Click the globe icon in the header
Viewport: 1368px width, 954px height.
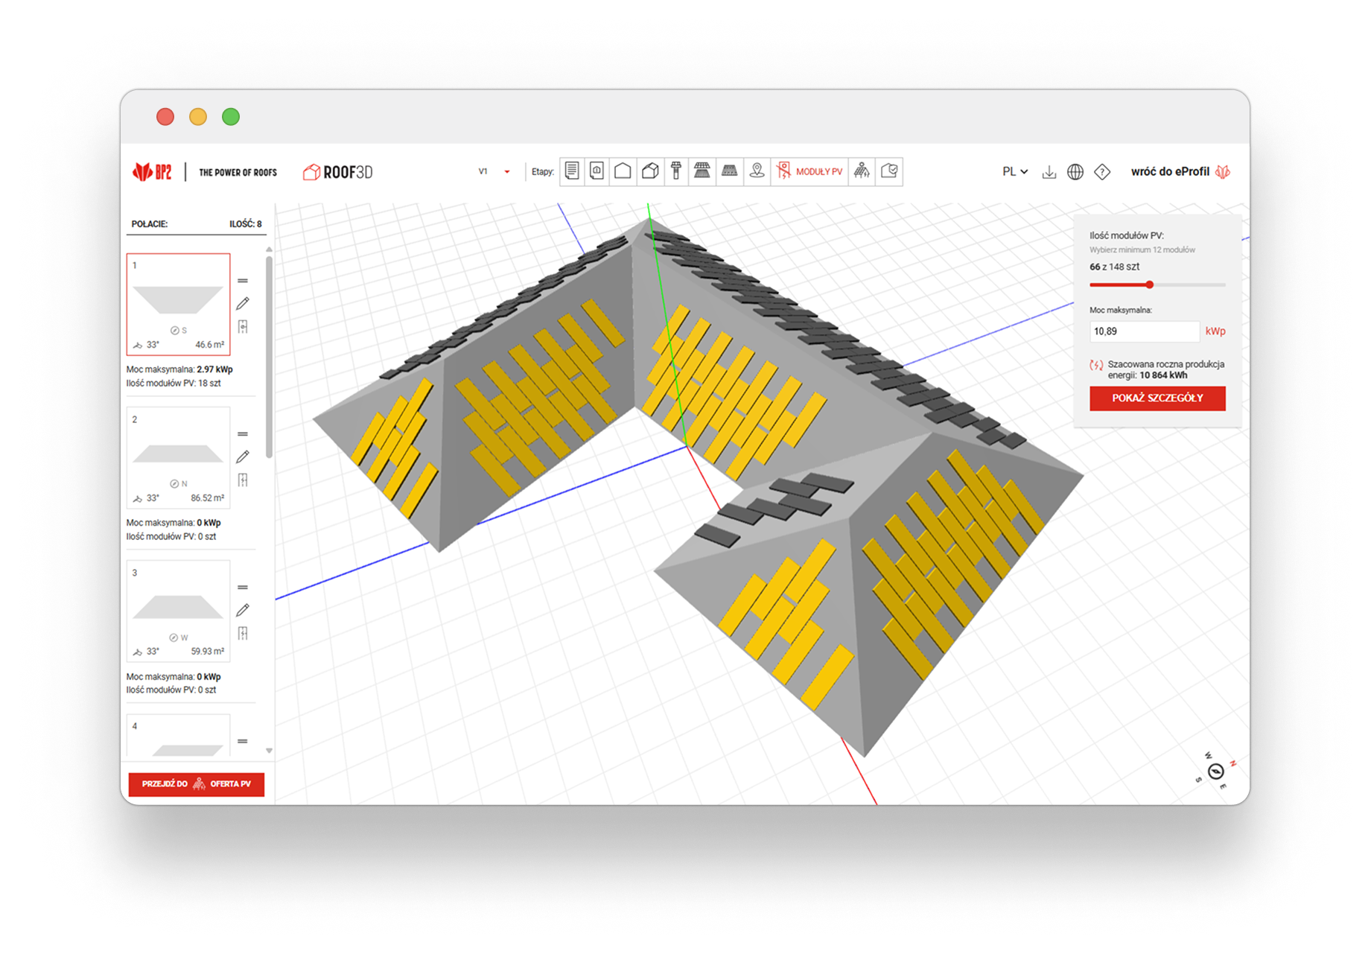click(1075, 172)
